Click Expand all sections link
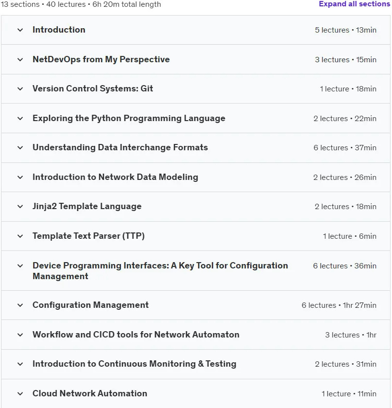Screen dimensions: 392x408 [x=354, y=4]
